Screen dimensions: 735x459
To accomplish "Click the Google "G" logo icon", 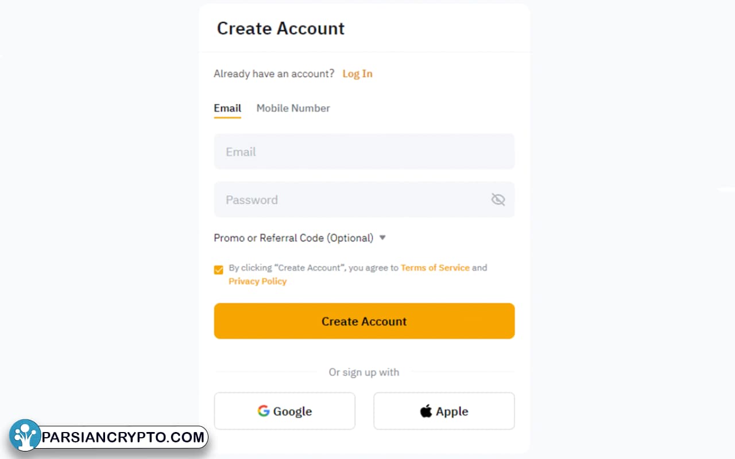I will click(264, 411).
